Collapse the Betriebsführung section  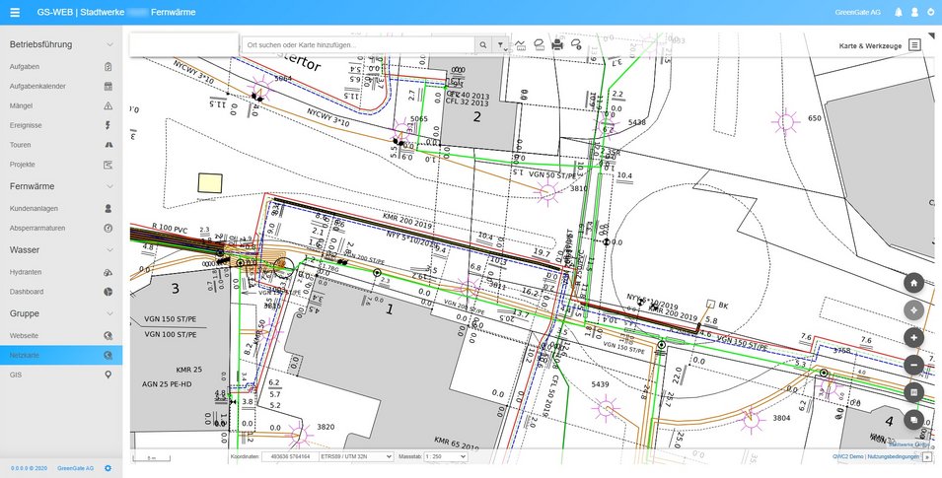[109, 45]
